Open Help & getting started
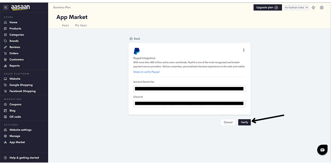331x165 pixels. pos(24,158)
